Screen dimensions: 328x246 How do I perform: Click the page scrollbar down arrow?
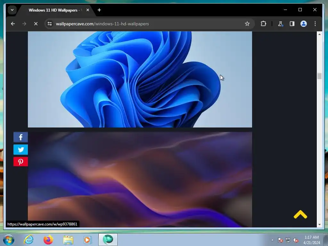click(319, 225)
